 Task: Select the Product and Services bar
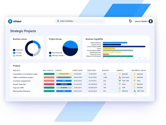click(x=106, y=54)
